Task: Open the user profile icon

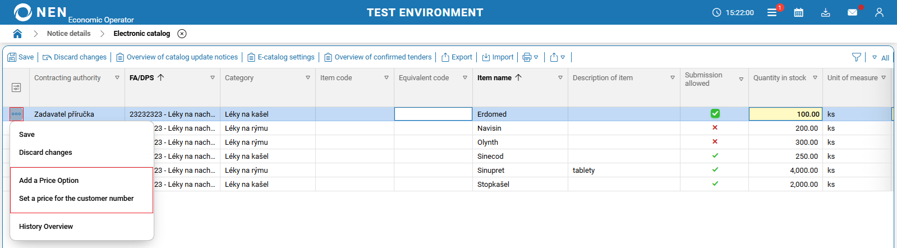Action: [879, 12]
